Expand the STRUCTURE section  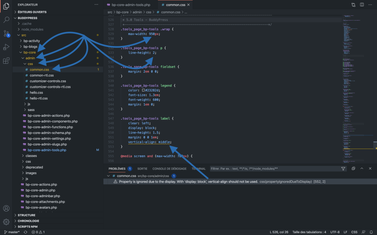pos(27,215)
